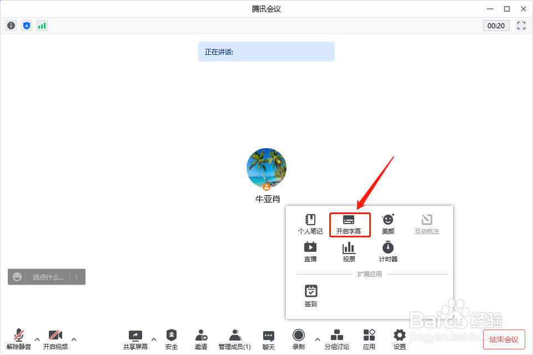Open 直播 live streaming
The height and width of the screenshot is (355, 533).
[310, 252]
